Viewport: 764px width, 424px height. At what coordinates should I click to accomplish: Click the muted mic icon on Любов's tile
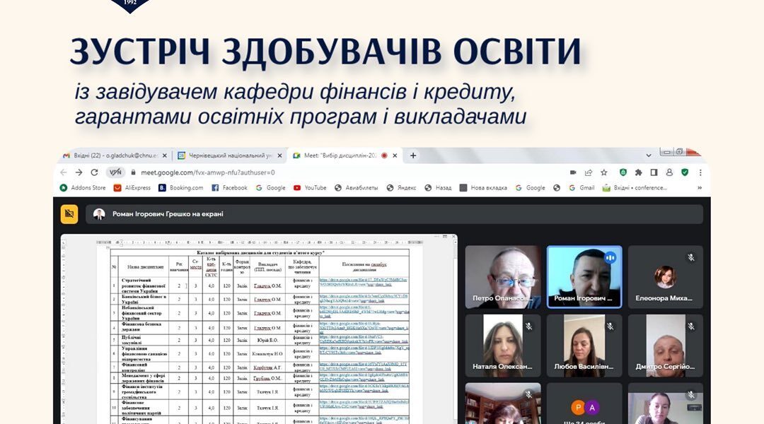click(x=610, y=326)
